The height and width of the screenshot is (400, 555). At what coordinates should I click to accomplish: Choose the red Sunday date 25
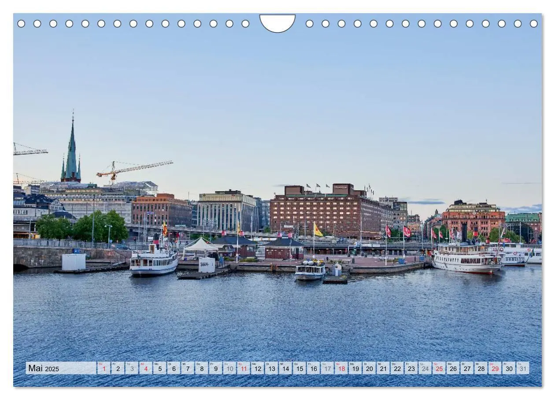pos(439,368)
